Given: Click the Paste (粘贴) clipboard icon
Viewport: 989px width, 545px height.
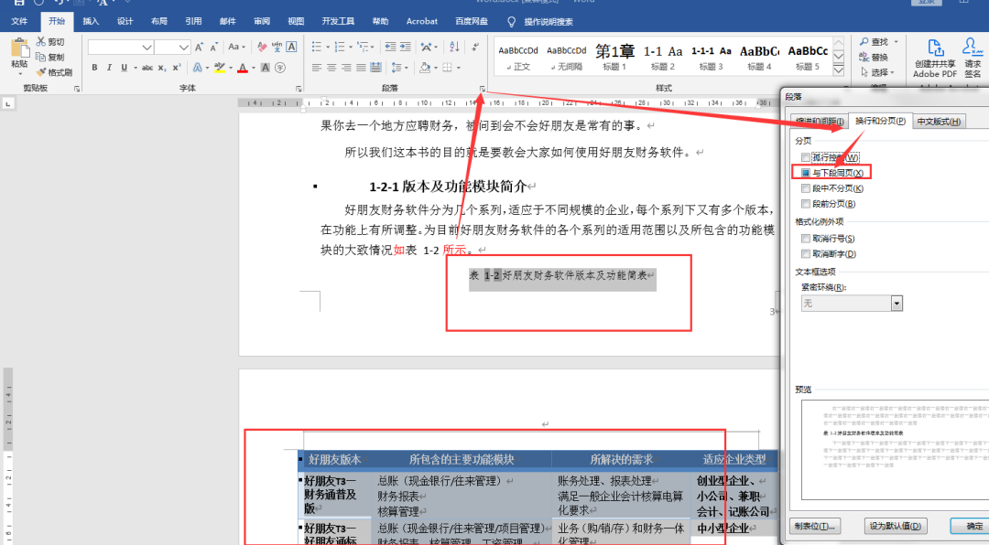Looking at the screenshot, I should click(x=19, y=49).
